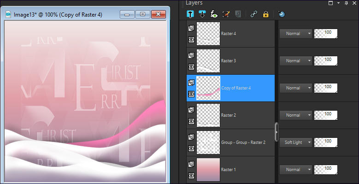
Task: Click opacity slider for Group - Group - Raster 2
Action: pyautogui.click(x=325, y=142)
